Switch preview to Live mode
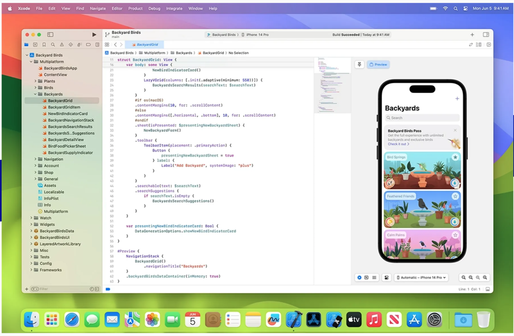The width and height of the screenshot is (514, 336). (359, 278)
